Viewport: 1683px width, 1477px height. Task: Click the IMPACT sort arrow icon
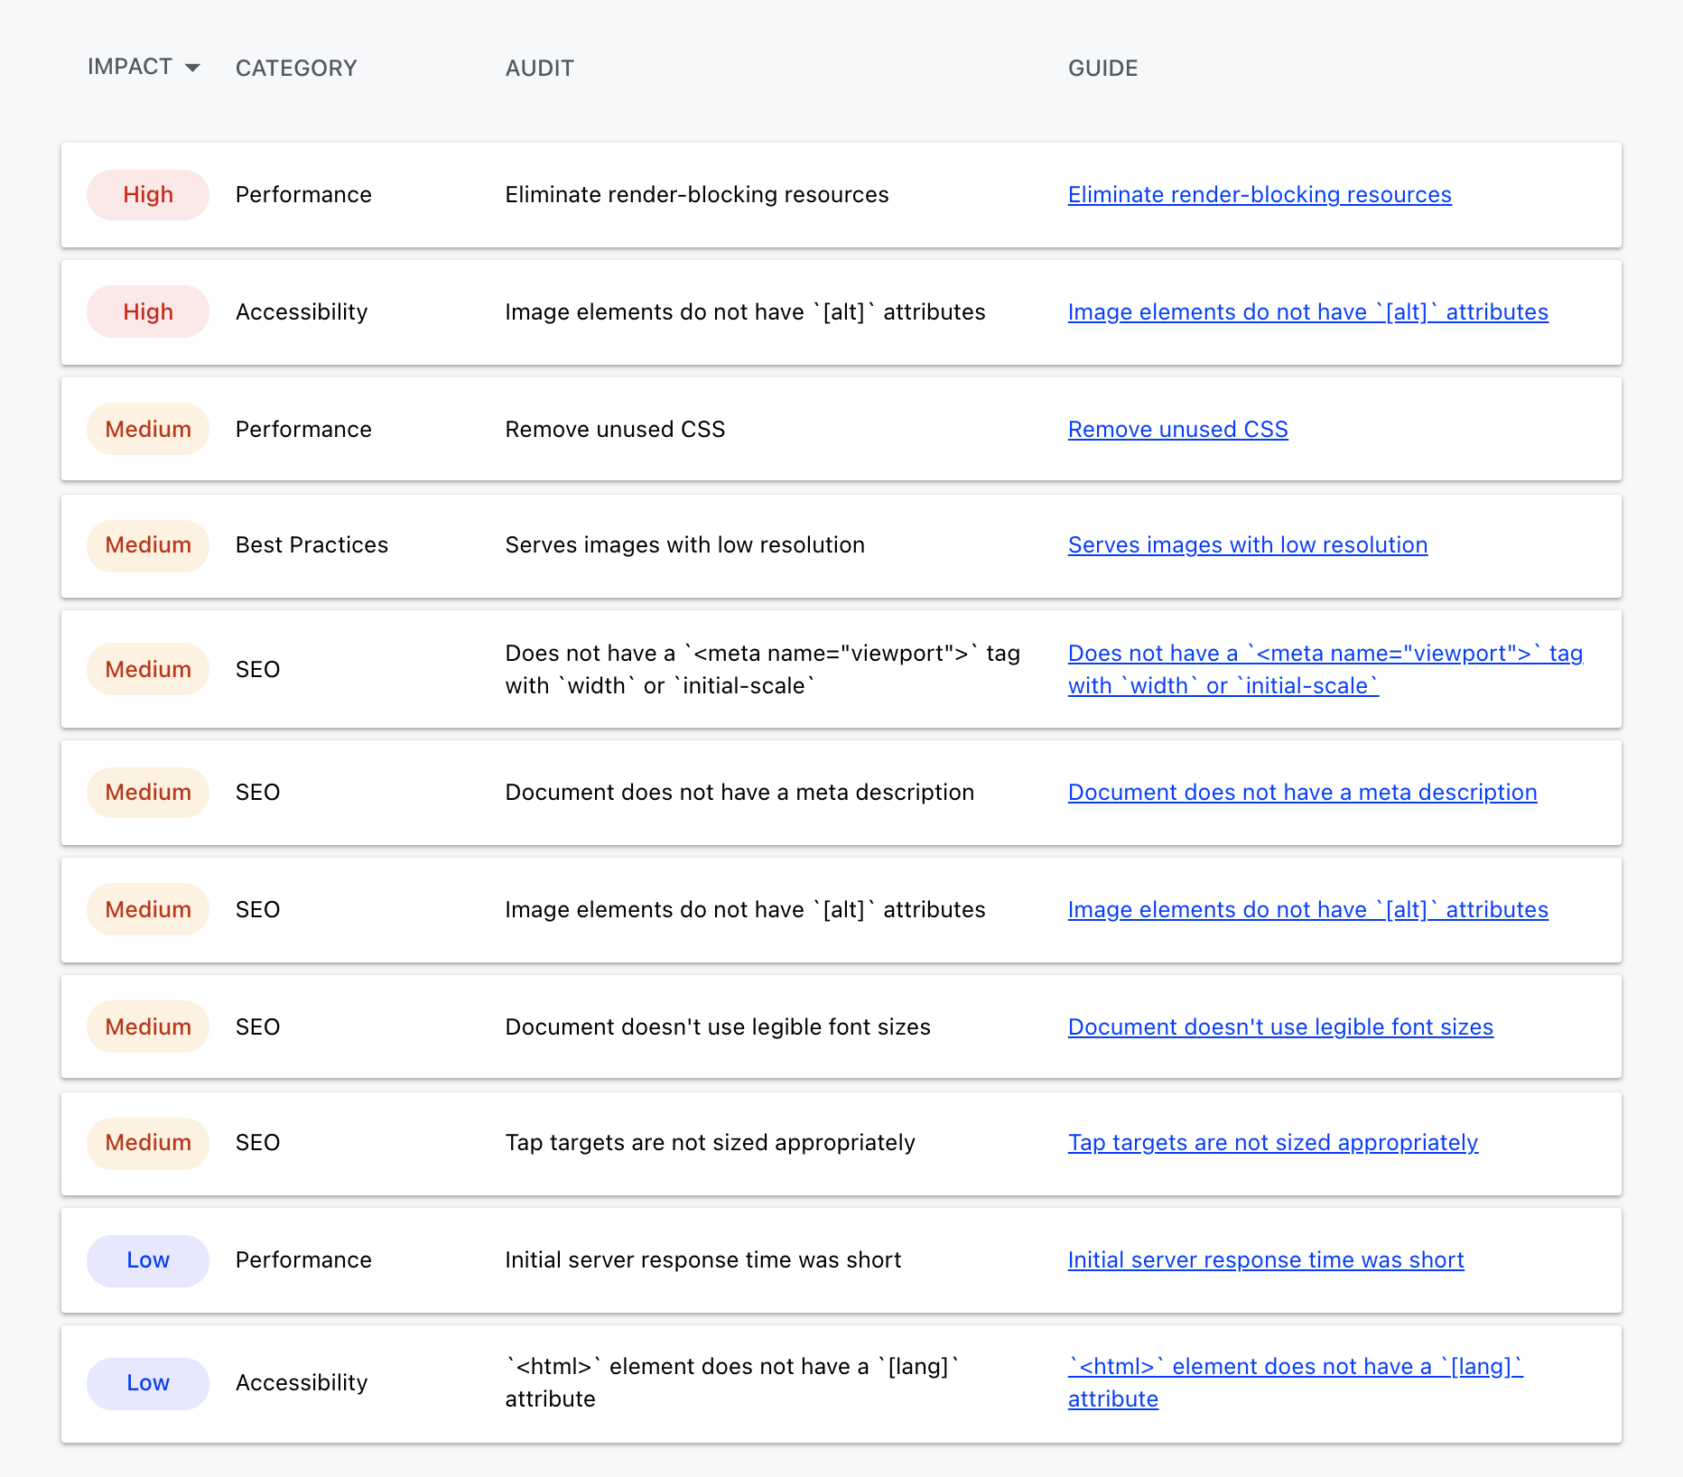[191, 68]
